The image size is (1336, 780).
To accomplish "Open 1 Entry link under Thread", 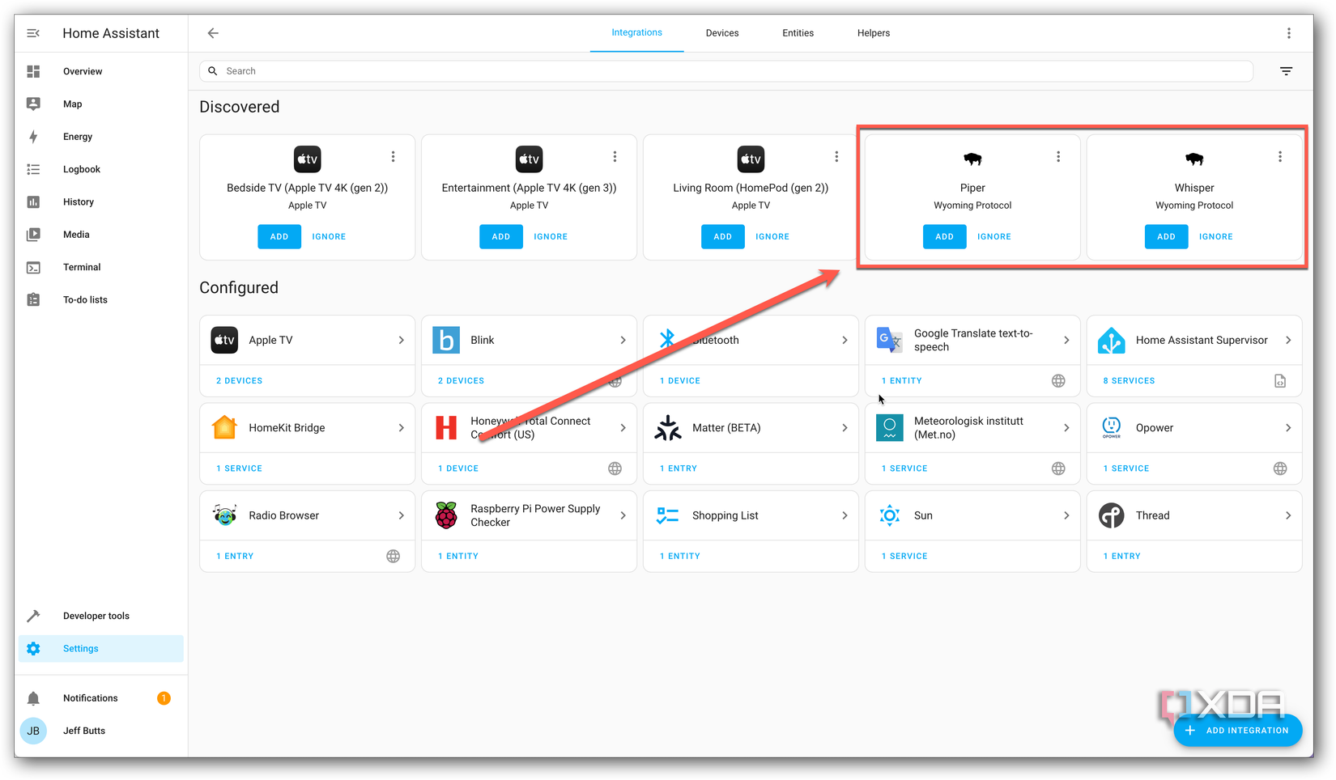I will [x=1121, y=556].
